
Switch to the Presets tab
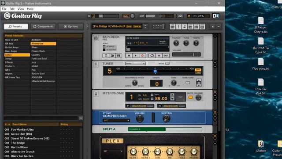point(16,26)
